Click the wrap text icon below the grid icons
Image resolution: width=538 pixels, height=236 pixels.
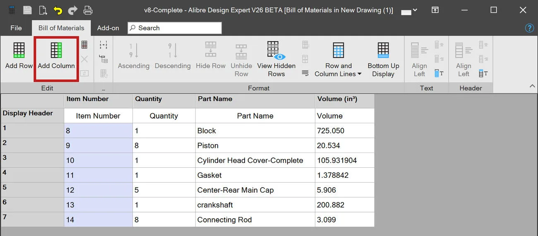(x=305, y=73)
